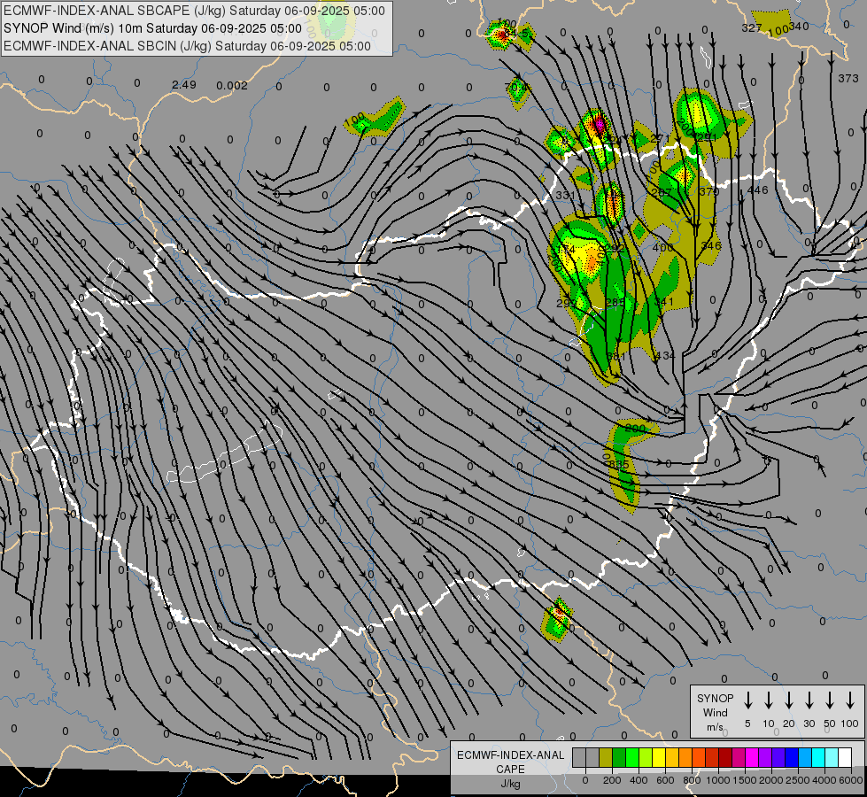867x797 pixels.
Task: Pick the cyan swatch before 4000 tick
Action: click(819, 757)
